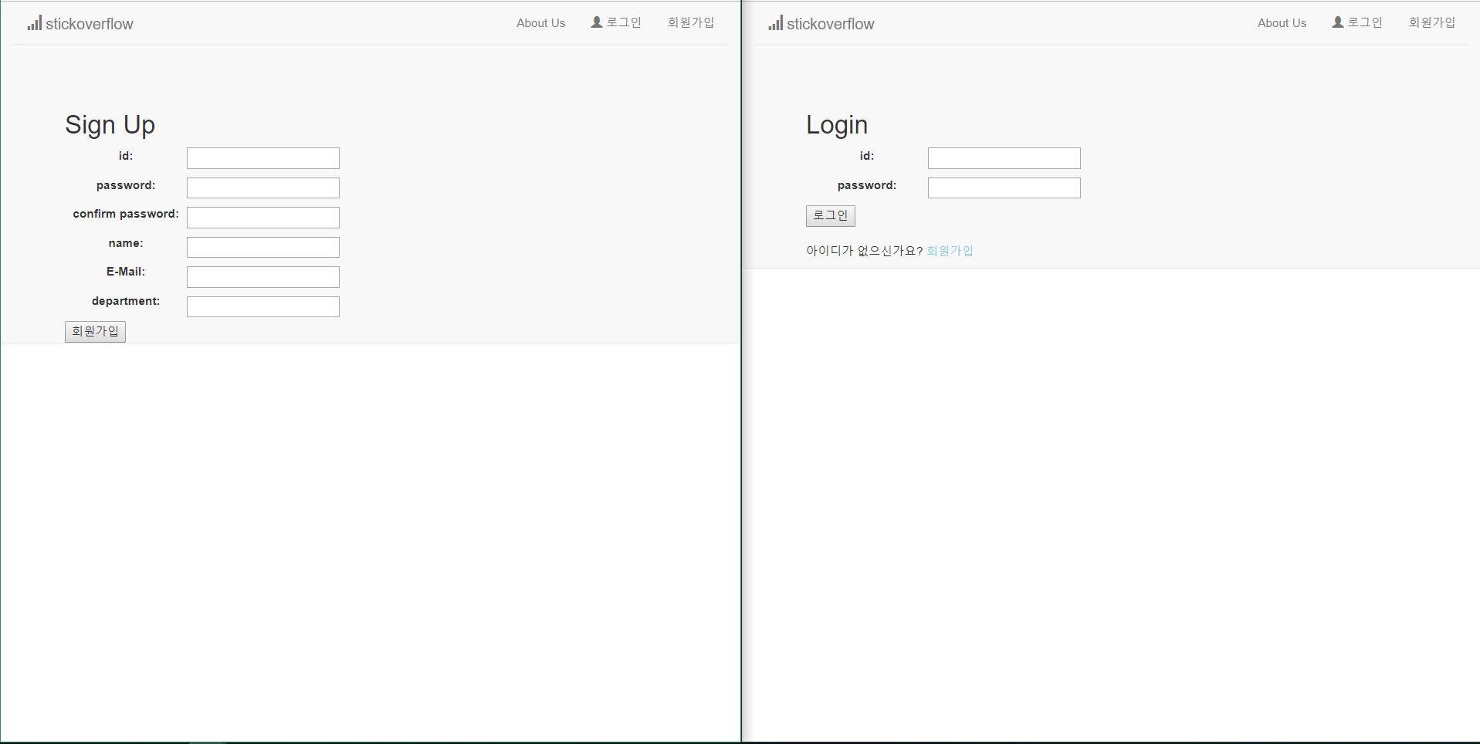Open About Us on Login page
Viewport: 1480px width, 744px height.
point(1282,23)
